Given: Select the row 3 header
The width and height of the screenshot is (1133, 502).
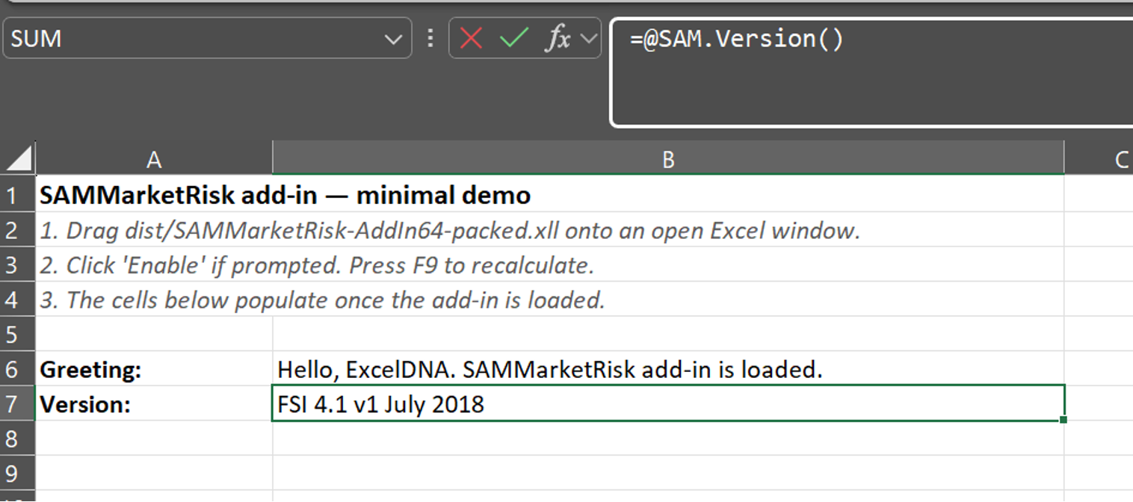Looking at the screenshot, I should pos(17,264).
